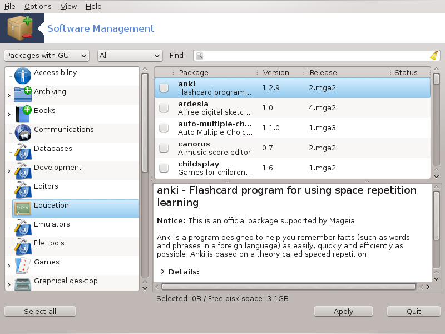Click the File tools category icon

click(23, 246)
